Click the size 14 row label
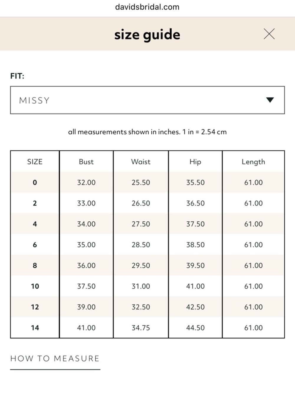Image resolution: width=295 pixels, height=393 pixels. (35, 328)
